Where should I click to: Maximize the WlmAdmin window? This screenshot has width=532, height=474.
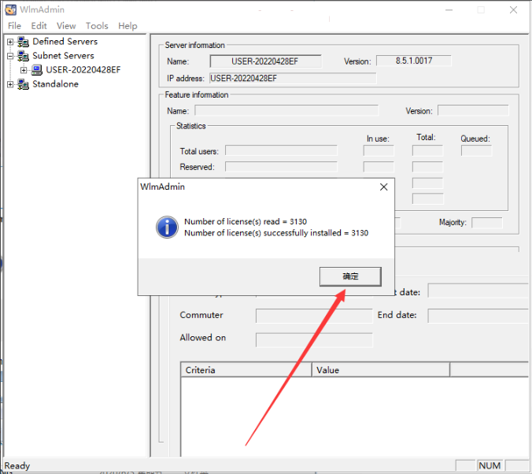481,10
